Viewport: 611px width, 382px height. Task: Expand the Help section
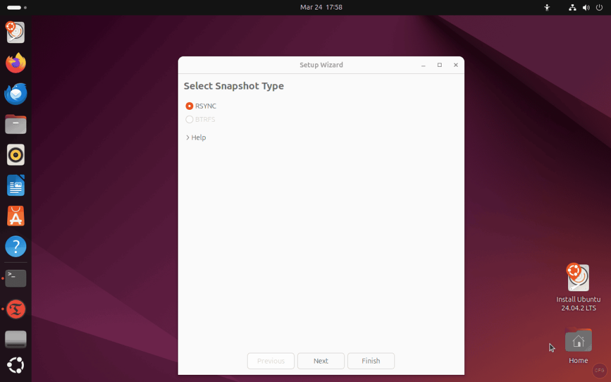[196, 137]
